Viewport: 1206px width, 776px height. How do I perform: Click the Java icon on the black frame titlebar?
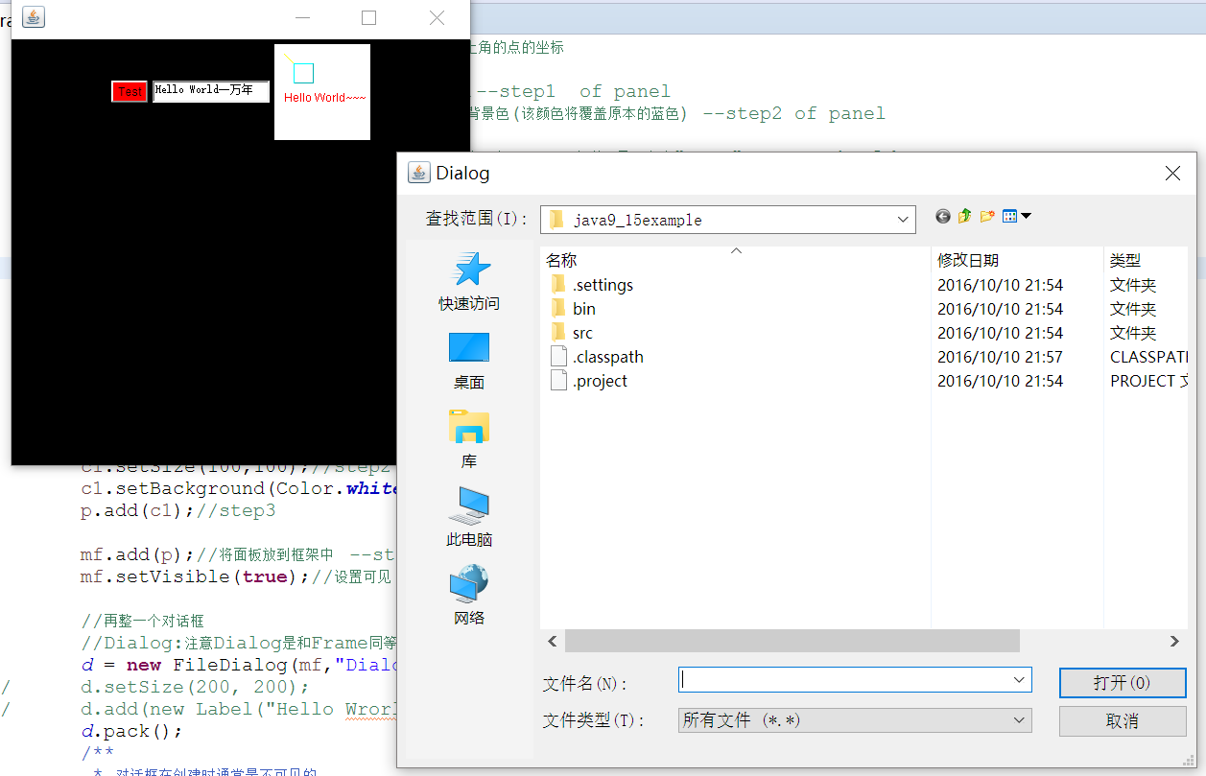tap(33, 16)
